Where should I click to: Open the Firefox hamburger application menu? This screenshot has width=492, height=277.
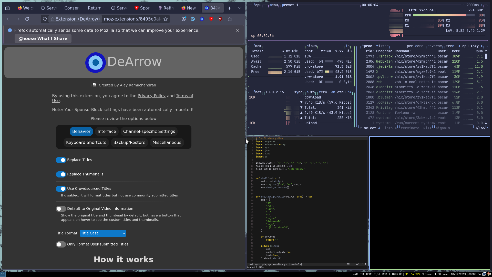click(x=239, y=19)
